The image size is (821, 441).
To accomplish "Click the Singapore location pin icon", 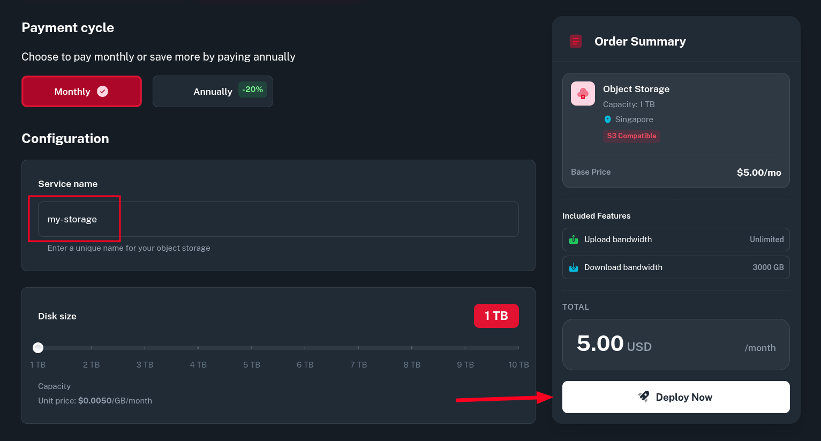I will click(x=607, y=119).
